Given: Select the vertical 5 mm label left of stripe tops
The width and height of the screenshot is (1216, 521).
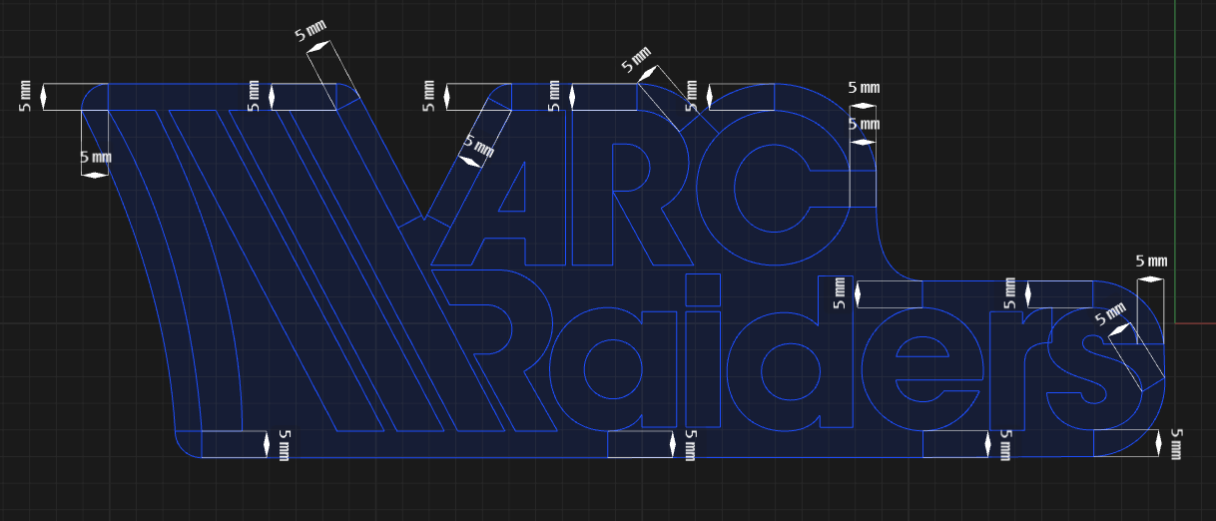Looking at the screenshot, I should pos(254,96).
